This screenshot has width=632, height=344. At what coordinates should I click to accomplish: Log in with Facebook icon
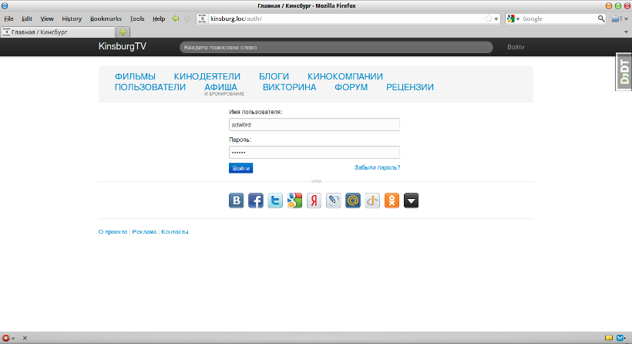tap(256, 201)
